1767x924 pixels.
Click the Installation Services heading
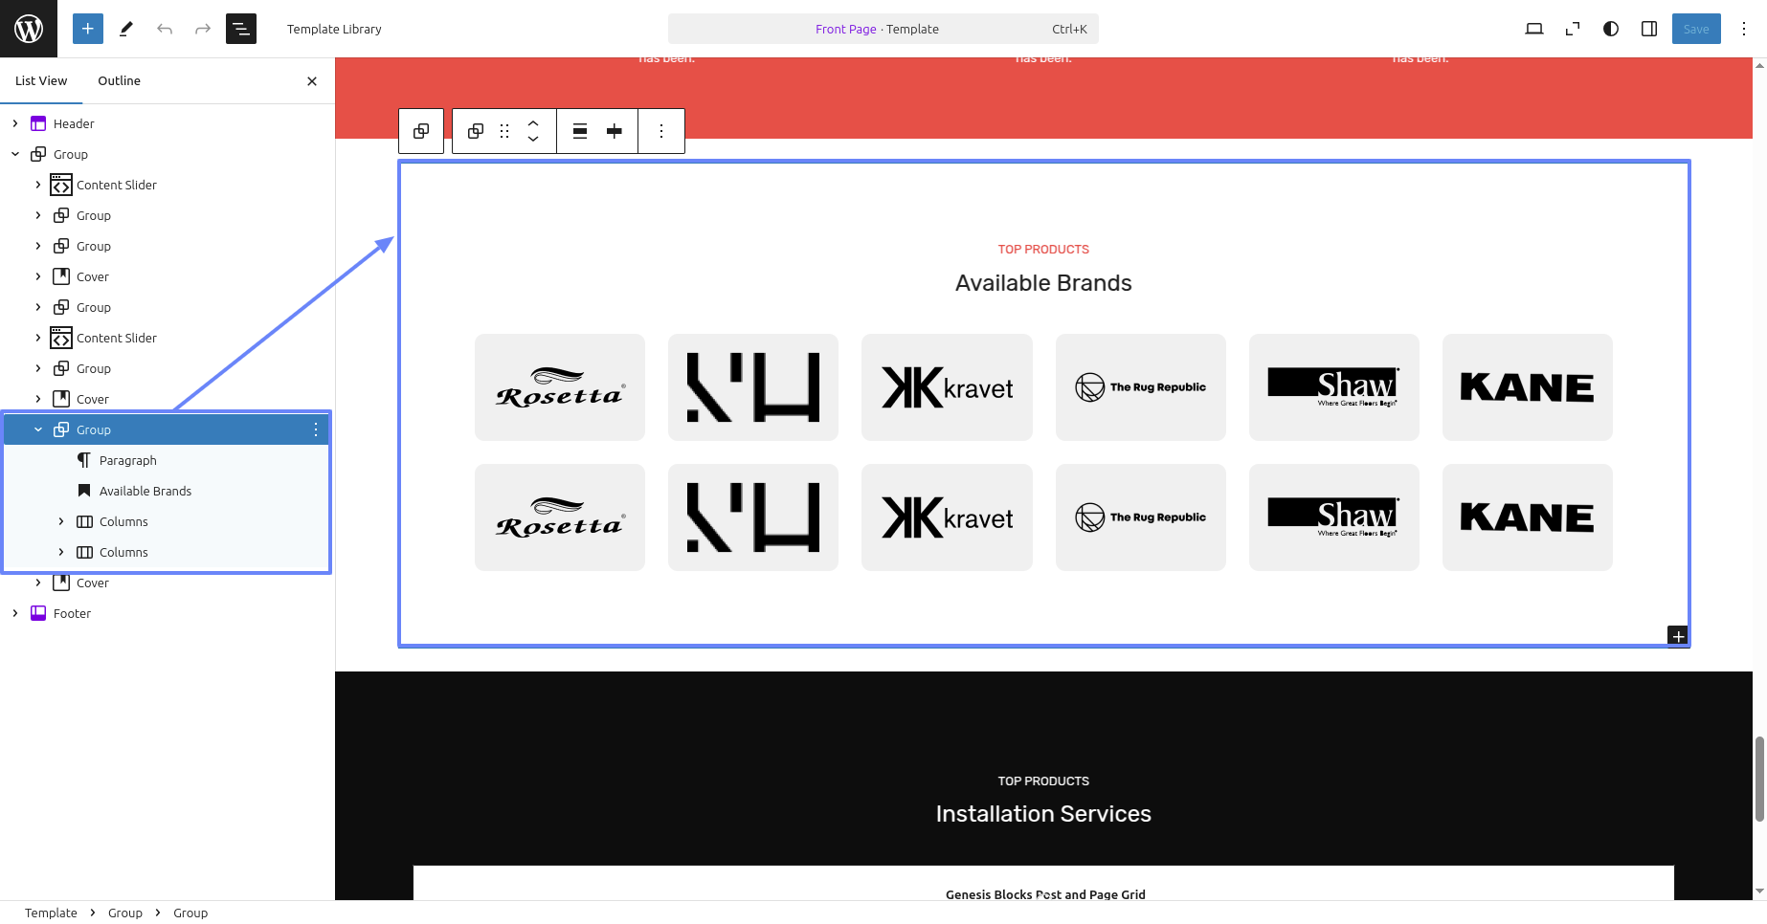(1043, 814)
